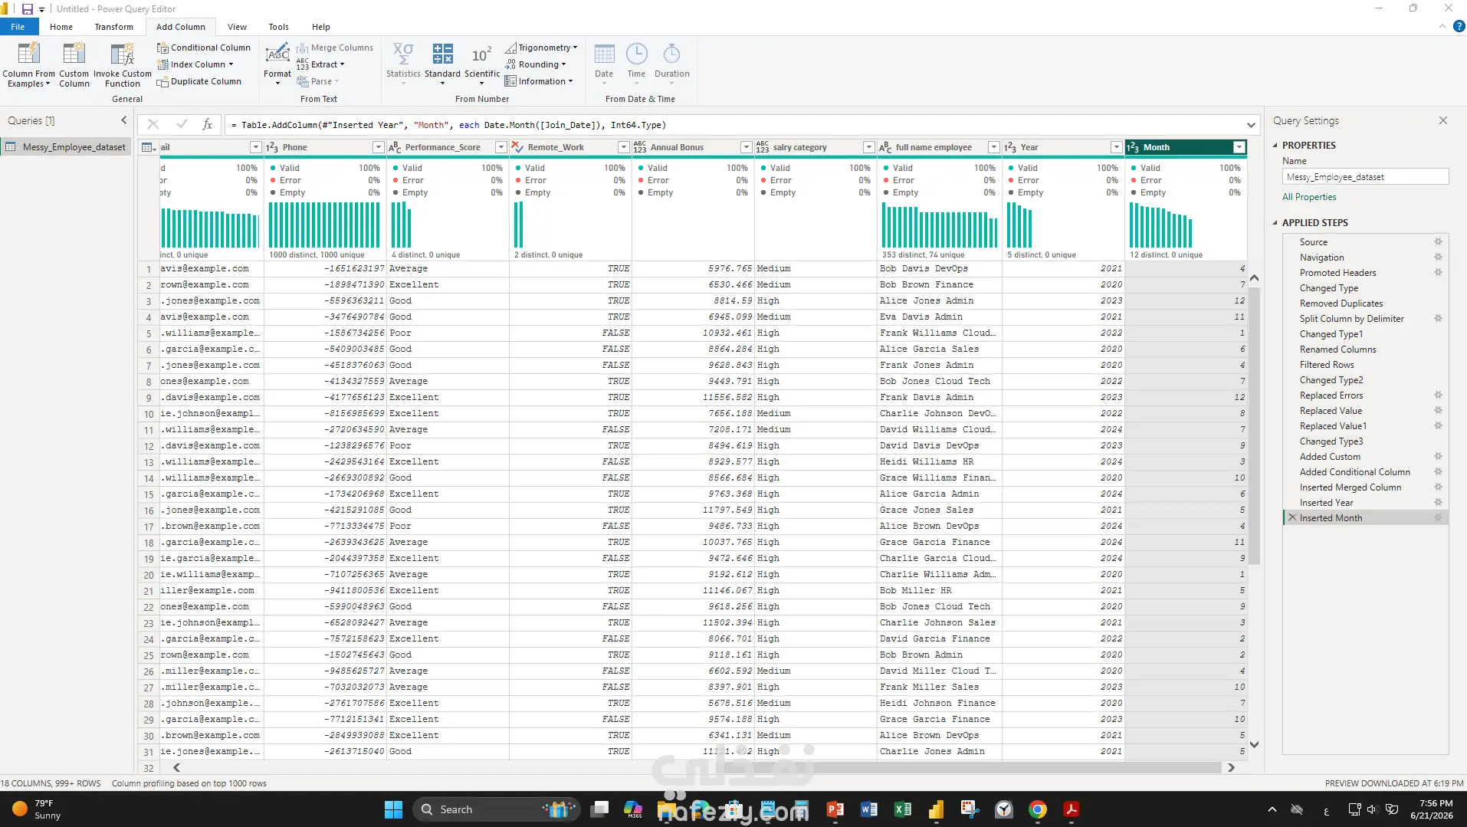Switch to the Home tab
This screenshot has width=1467, height=827.
61,27
